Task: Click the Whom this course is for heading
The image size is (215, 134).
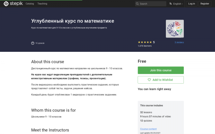Action: [53, 110]
